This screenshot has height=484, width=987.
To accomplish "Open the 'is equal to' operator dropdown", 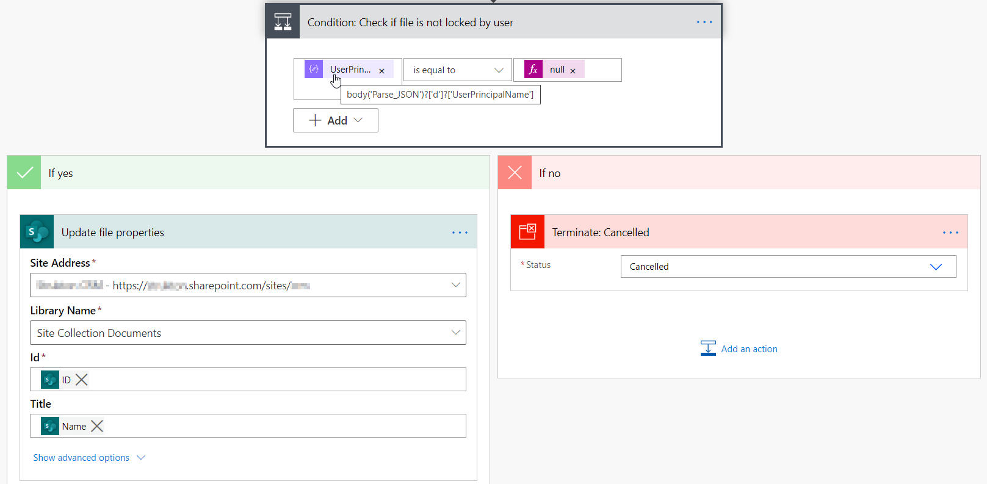I will coord(458,70).
